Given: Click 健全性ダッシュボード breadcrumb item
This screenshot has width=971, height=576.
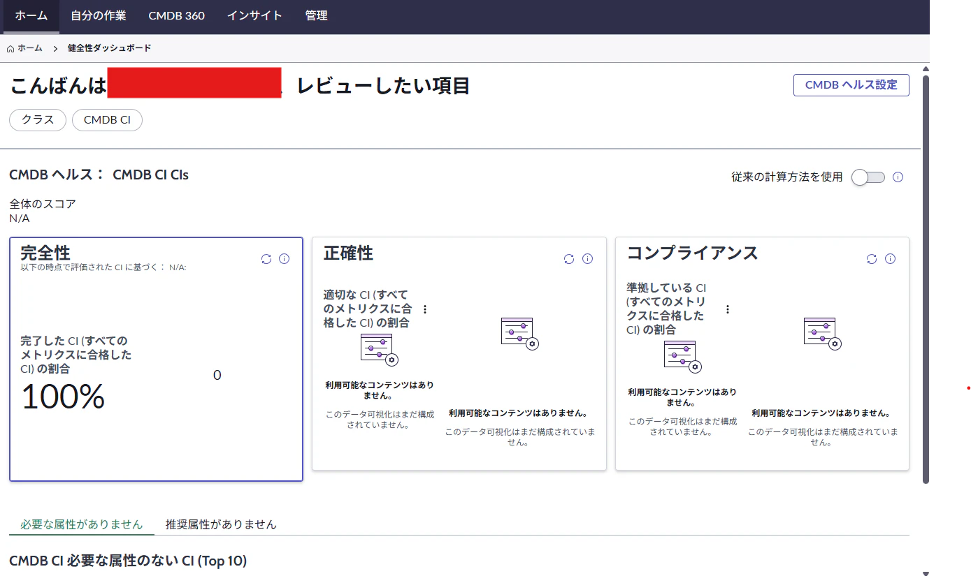Looking at the screenshot, I should click(110, 48).
